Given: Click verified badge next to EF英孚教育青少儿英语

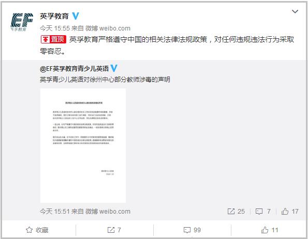Looking at the screenshot, I should pos(114,68).
